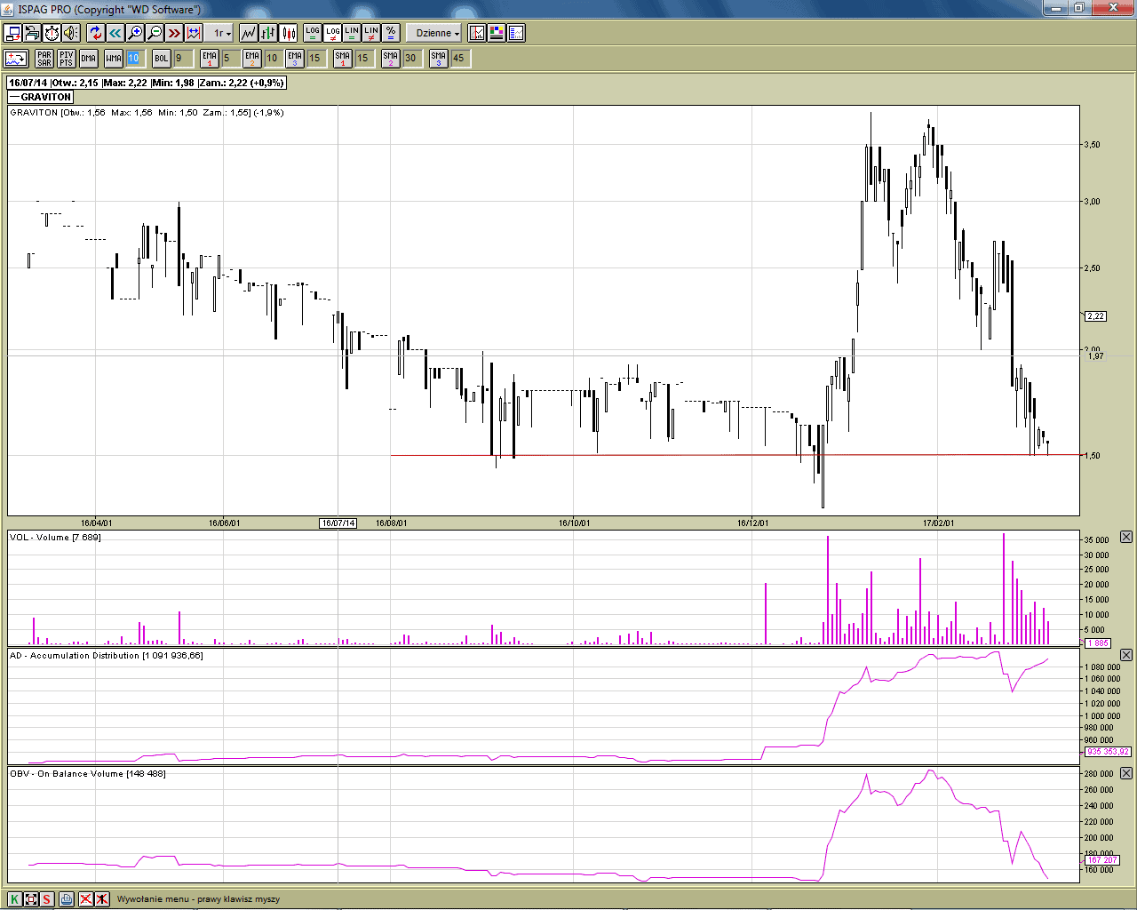Toggle the BOL Bollinger bands indicator
Screen dimensions: 1137x910
tap(161, 58)
